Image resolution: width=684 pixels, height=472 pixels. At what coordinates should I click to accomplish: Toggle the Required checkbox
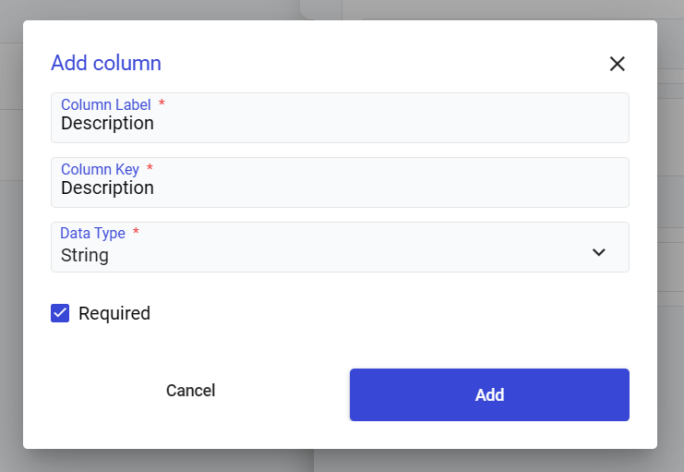(60, 313)
